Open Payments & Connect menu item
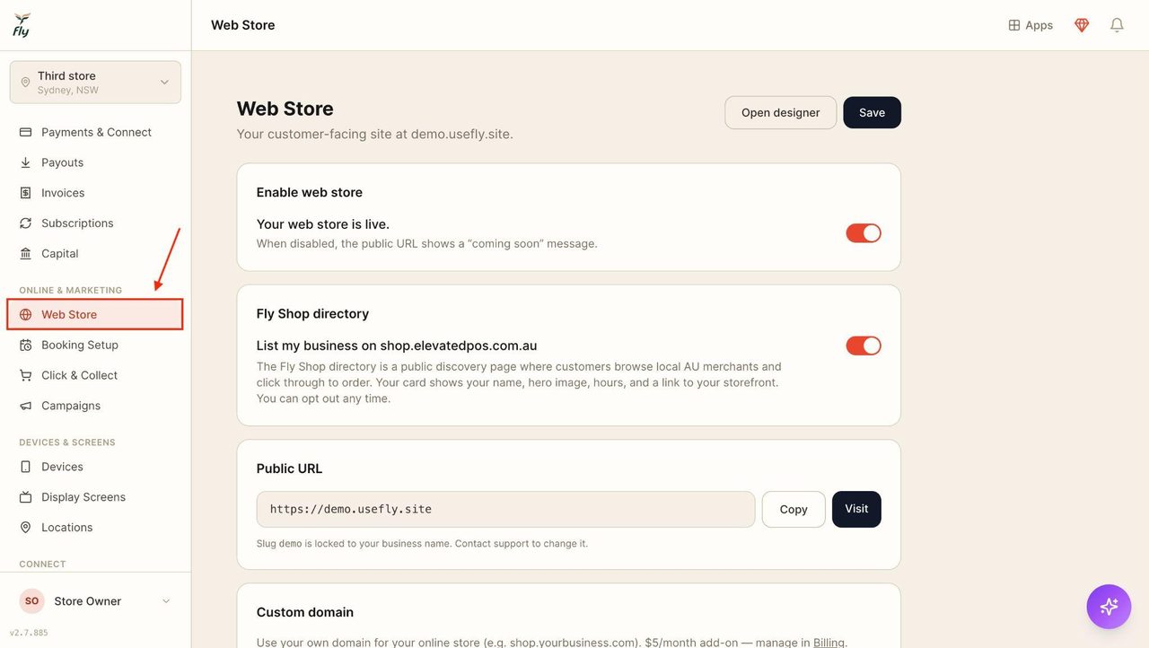 click(95, 132)
